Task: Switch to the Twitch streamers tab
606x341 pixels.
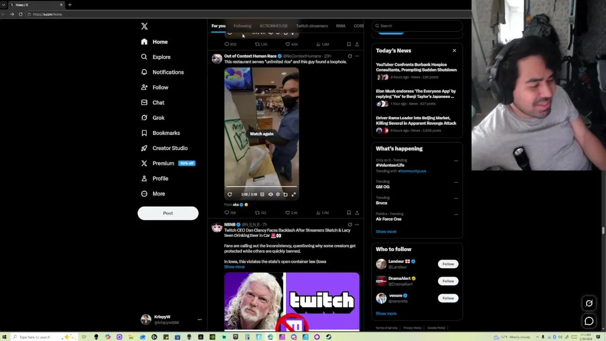Action: pos(312,26)
